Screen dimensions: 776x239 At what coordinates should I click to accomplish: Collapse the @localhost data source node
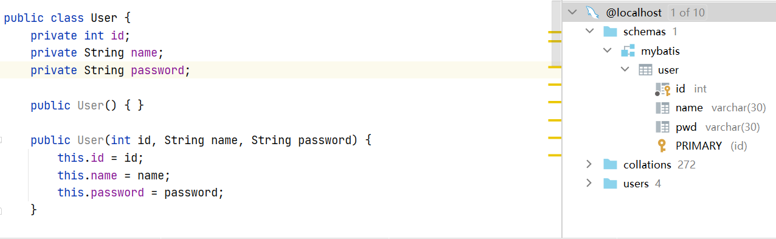tap(572, 12)
